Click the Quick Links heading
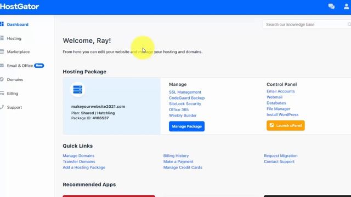The width and height of the screenshot is (351, 197). 78,146
